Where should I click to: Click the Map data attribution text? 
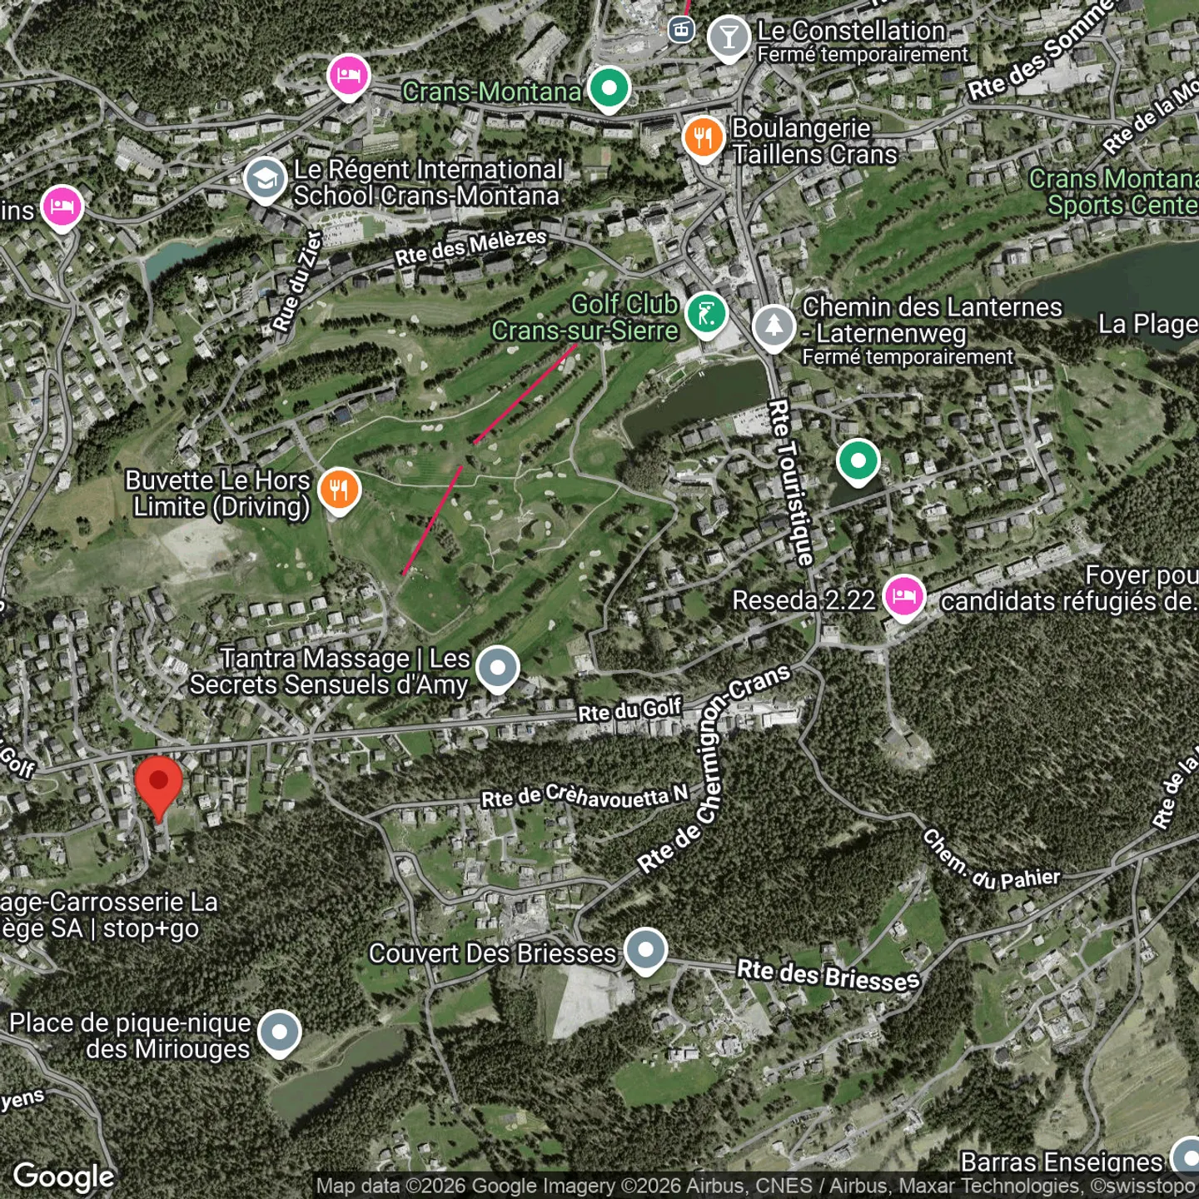(x=754, y=1186)
